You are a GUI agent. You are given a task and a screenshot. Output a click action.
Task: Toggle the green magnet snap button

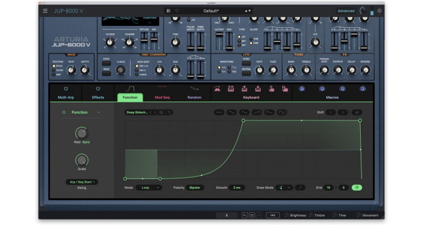click(357, 187)
